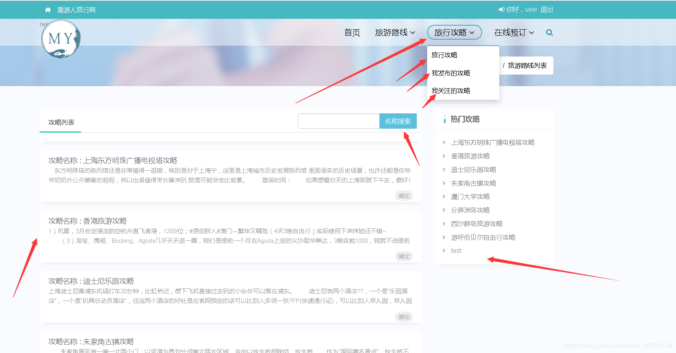This screenshot has width=676, height=353.
Task: Click 湖北 tag on the 香港旅游攻略 card
Action: pos(404,256)
